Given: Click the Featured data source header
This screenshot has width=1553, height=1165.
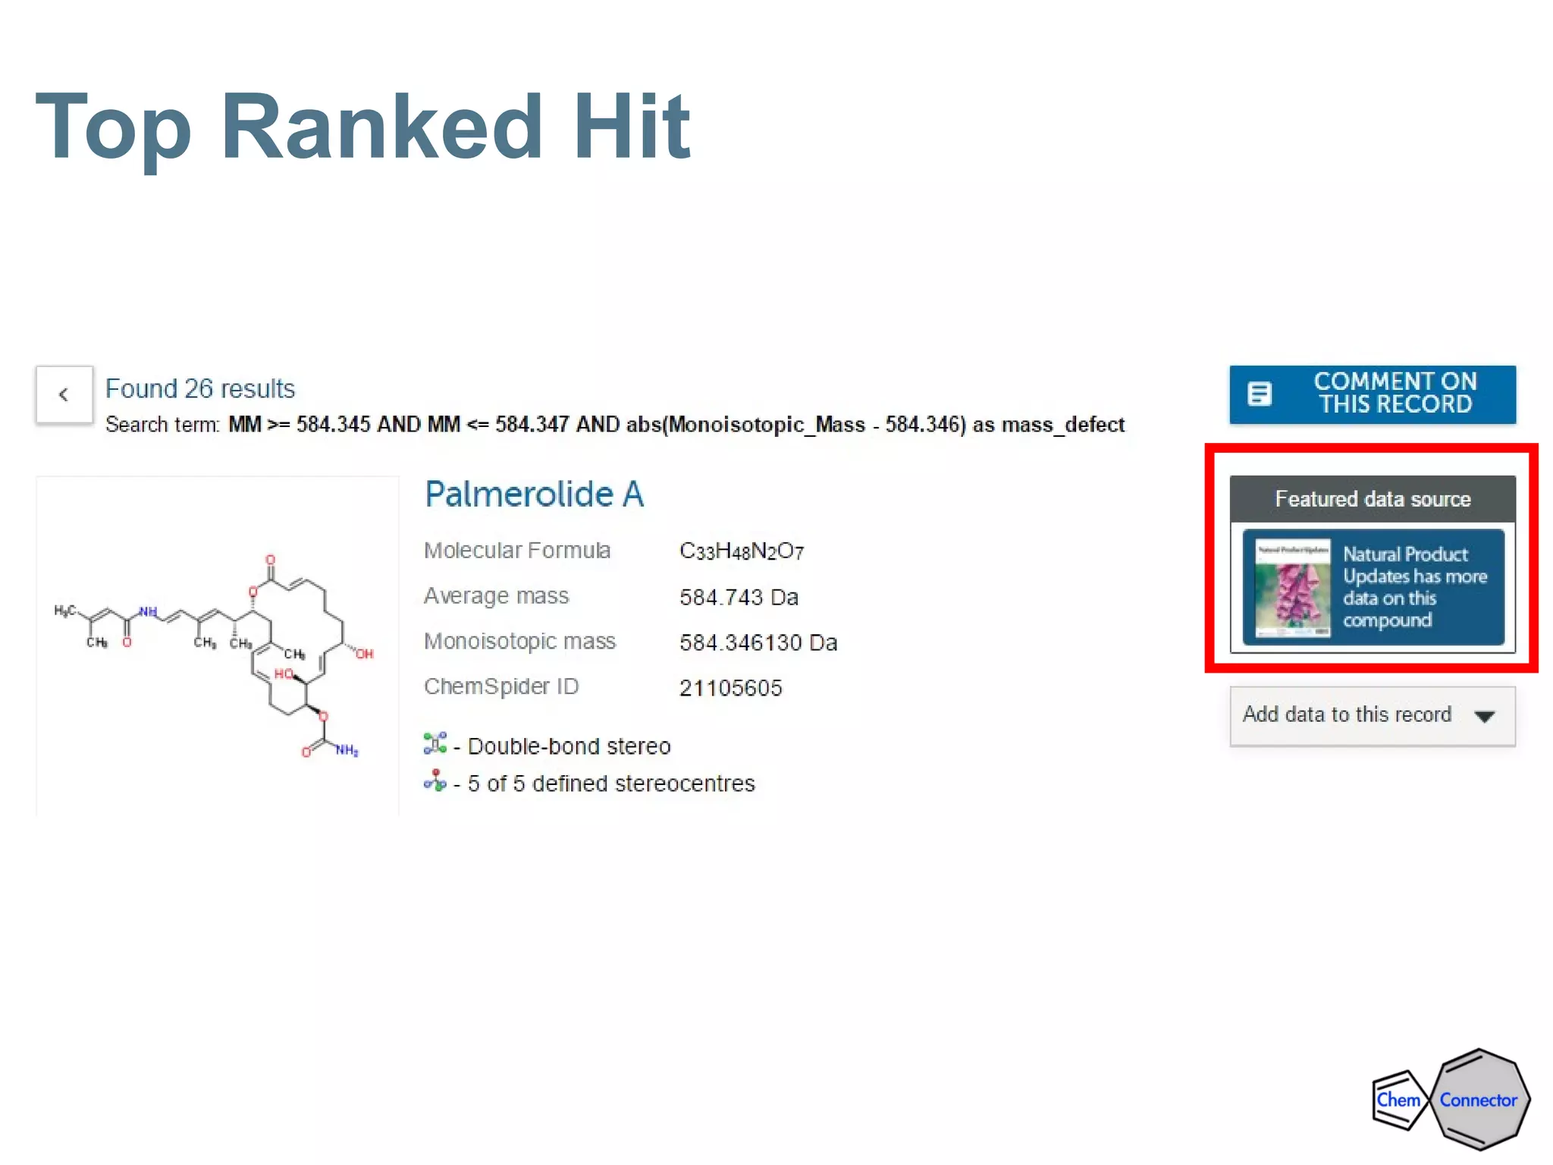Looking at the screenshot, I should [x=1372, y=499].
